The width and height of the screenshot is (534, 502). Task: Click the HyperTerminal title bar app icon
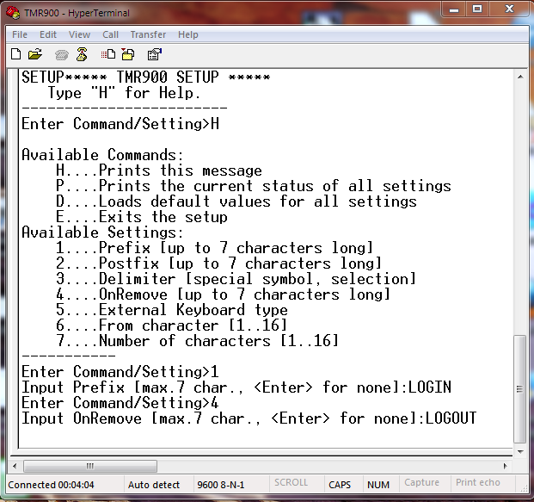pyautogui.click(x=13, y=11)
